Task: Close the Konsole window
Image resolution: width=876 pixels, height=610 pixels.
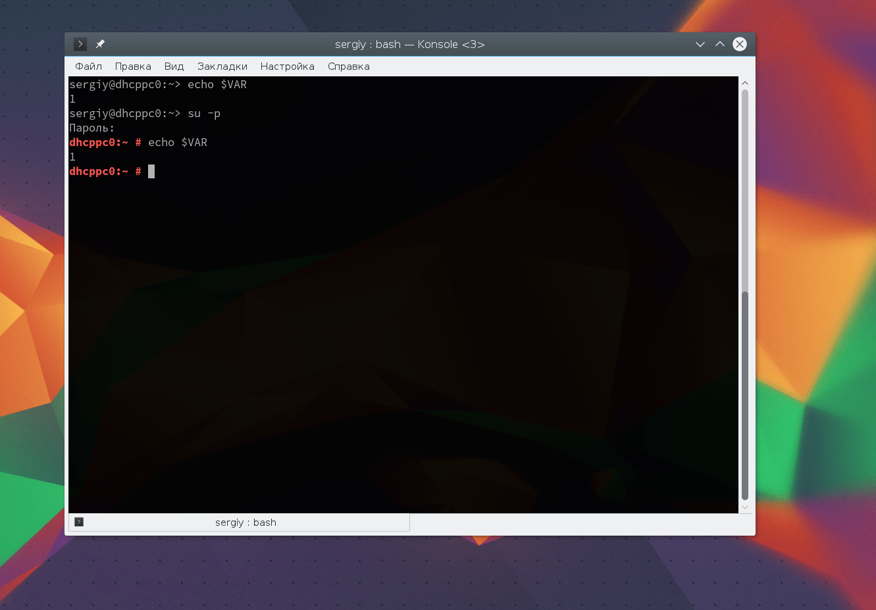Action: tap(739, 44)
